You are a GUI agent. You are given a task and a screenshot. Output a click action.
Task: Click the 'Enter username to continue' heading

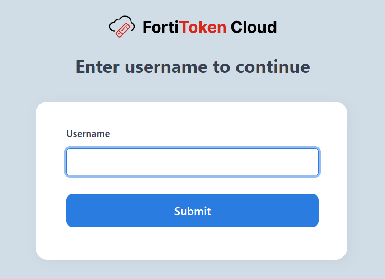[x=192, y=66]
